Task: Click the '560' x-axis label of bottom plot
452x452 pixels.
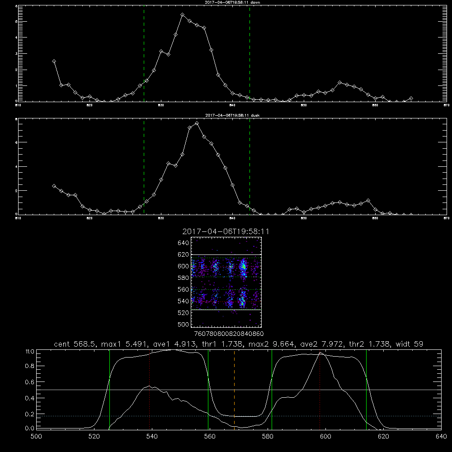Action: [x=210, y=437]
